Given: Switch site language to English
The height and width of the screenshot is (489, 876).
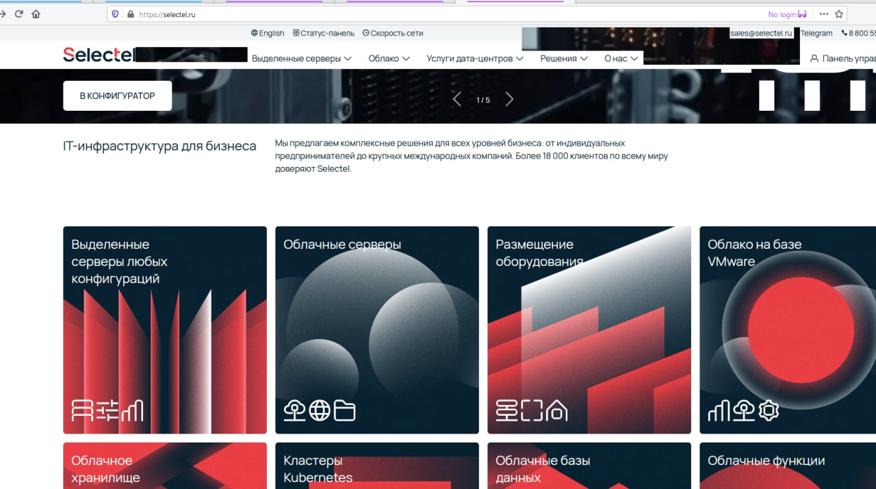Looking at the screenshot, I should [268, 33].
